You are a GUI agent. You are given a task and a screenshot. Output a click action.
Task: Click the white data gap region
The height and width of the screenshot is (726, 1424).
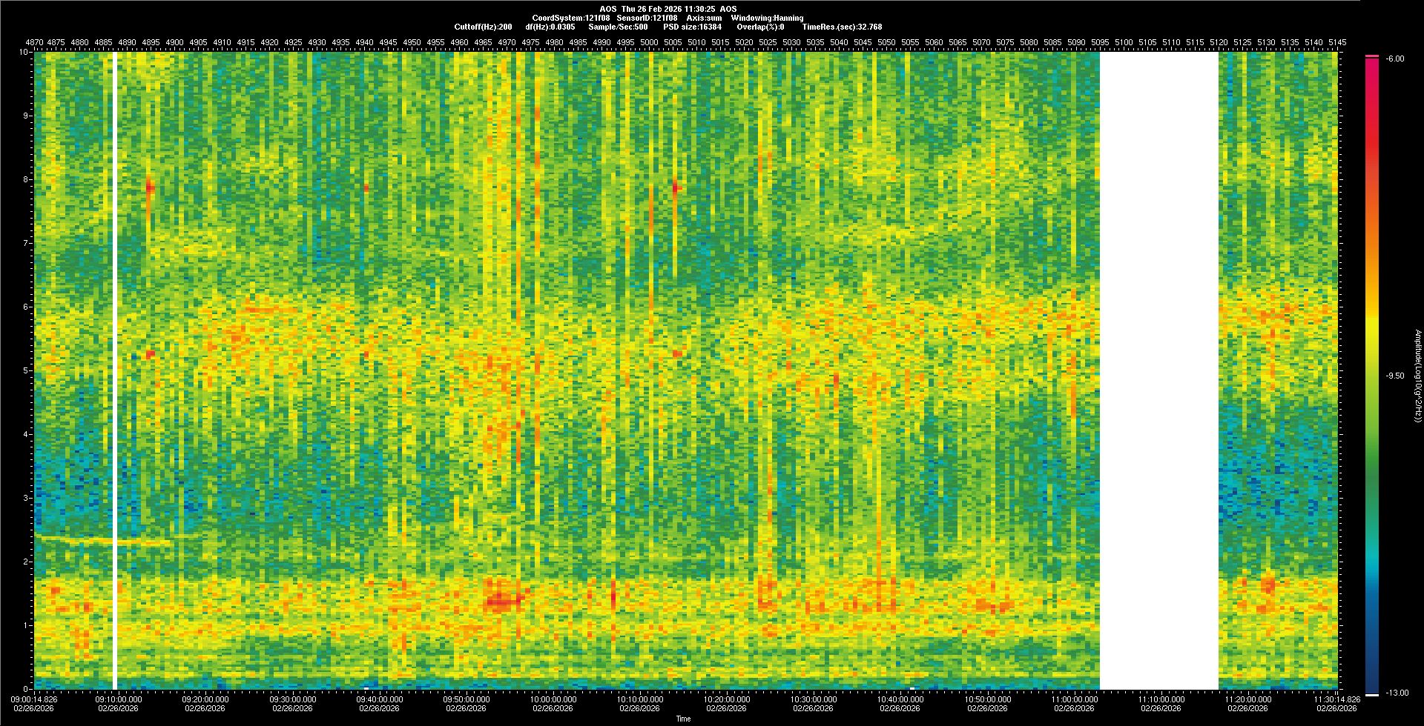coord(1158,370)
